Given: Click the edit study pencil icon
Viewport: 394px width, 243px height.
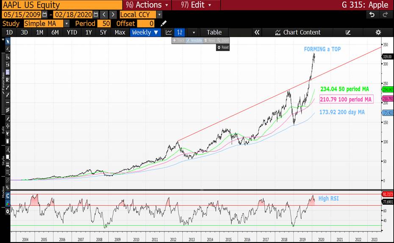Looking at the screenshot, I should tap(164, 24).
